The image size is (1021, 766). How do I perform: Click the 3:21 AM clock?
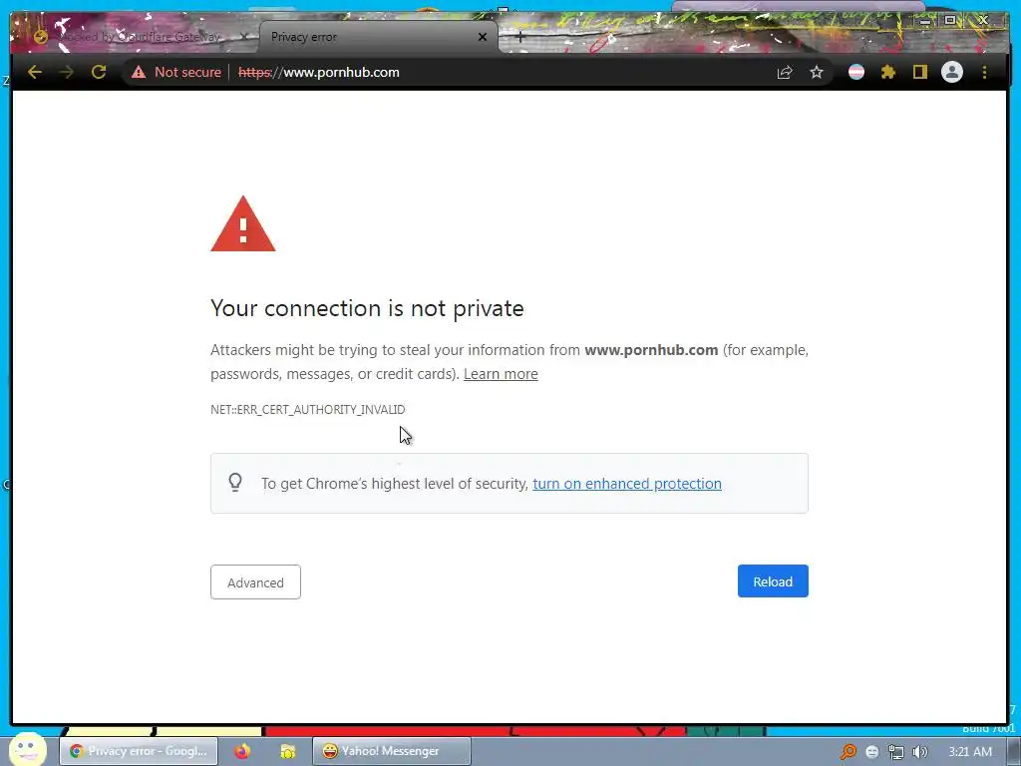(970, 752)
